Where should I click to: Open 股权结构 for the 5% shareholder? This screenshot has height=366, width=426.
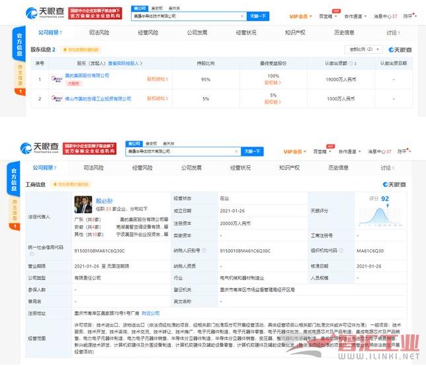157,98
